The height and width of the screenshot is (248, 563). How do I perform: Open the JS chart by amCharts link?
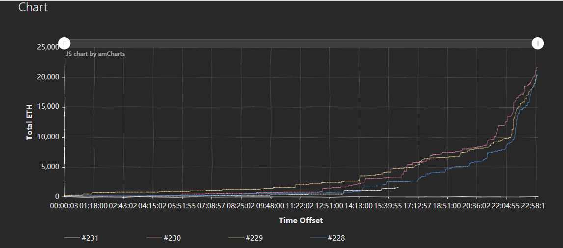coord(95,54)
